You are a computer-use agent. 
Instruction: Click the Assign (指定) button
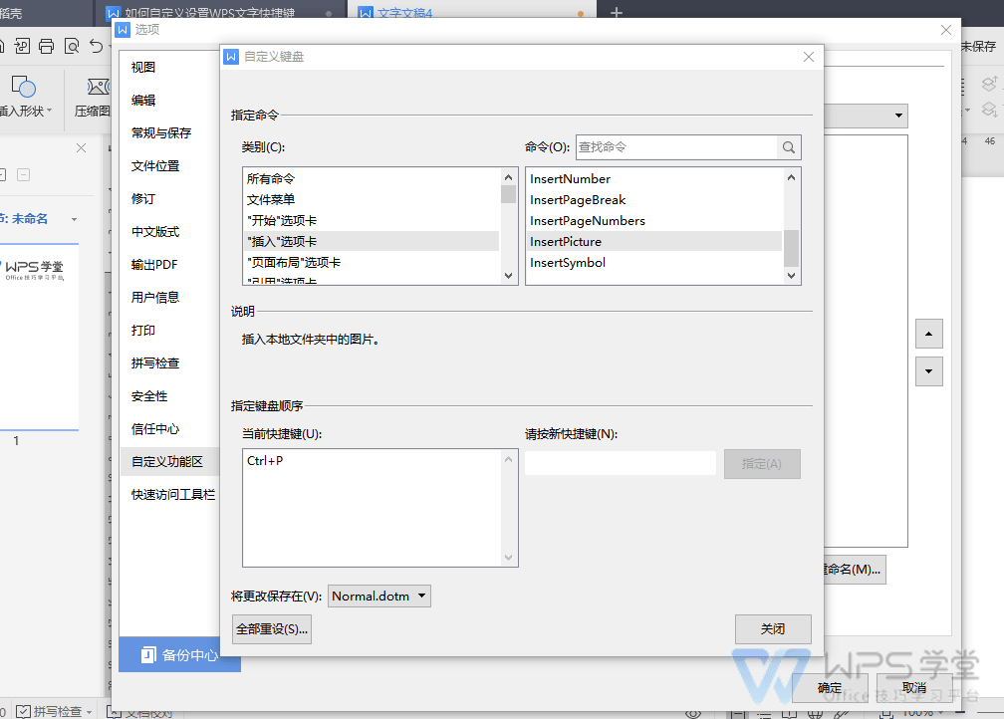click(762, 464)
